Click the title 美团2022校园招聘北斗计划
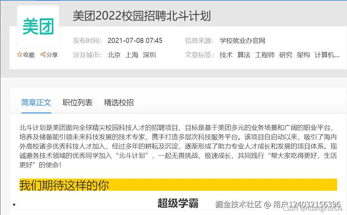Image resolution: width=347 pixels, height=215 pixels. tap(142, 16)
